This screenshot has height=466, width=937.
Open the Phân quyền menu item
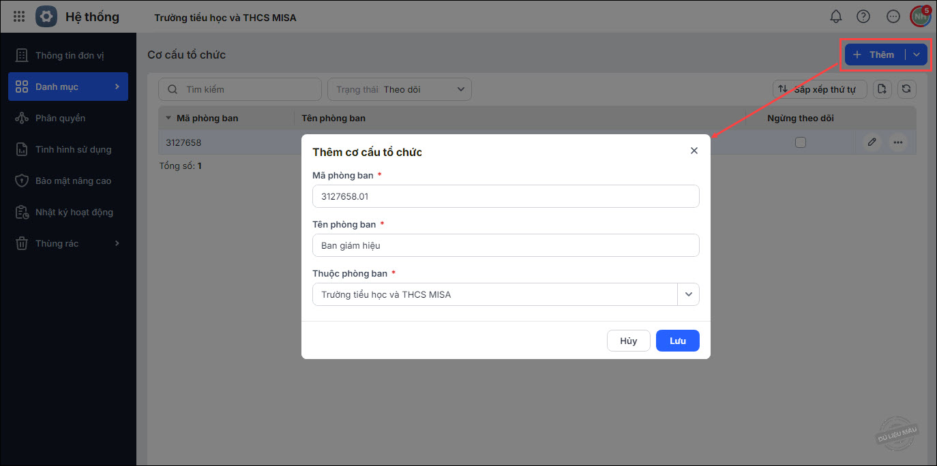(x=60, y=118)
